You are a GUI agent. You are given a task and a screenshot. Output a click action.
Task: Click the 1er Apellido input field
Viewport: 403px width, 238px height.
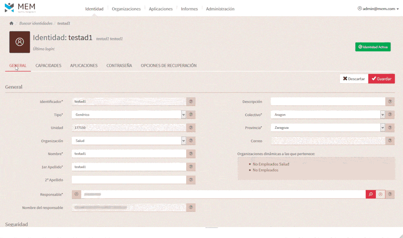click(x=129, y=167)
